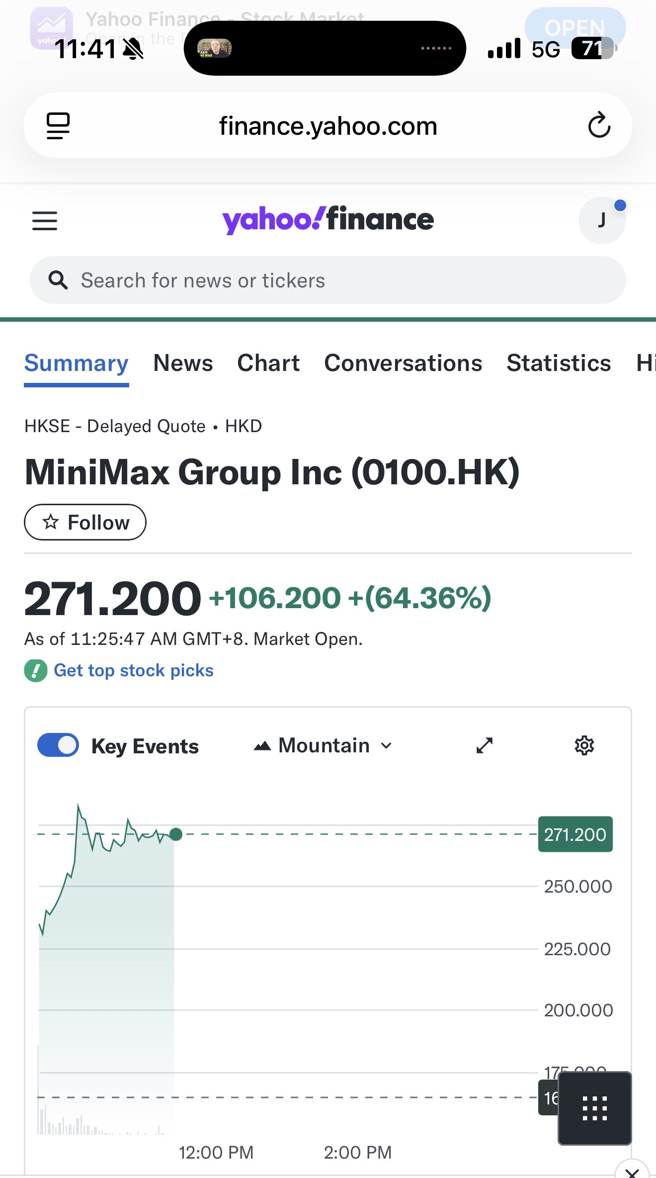The image size is (656, 1178).
Task: Tap OPEN on the Yahoo Finance app banner
Action: [574, 27]
